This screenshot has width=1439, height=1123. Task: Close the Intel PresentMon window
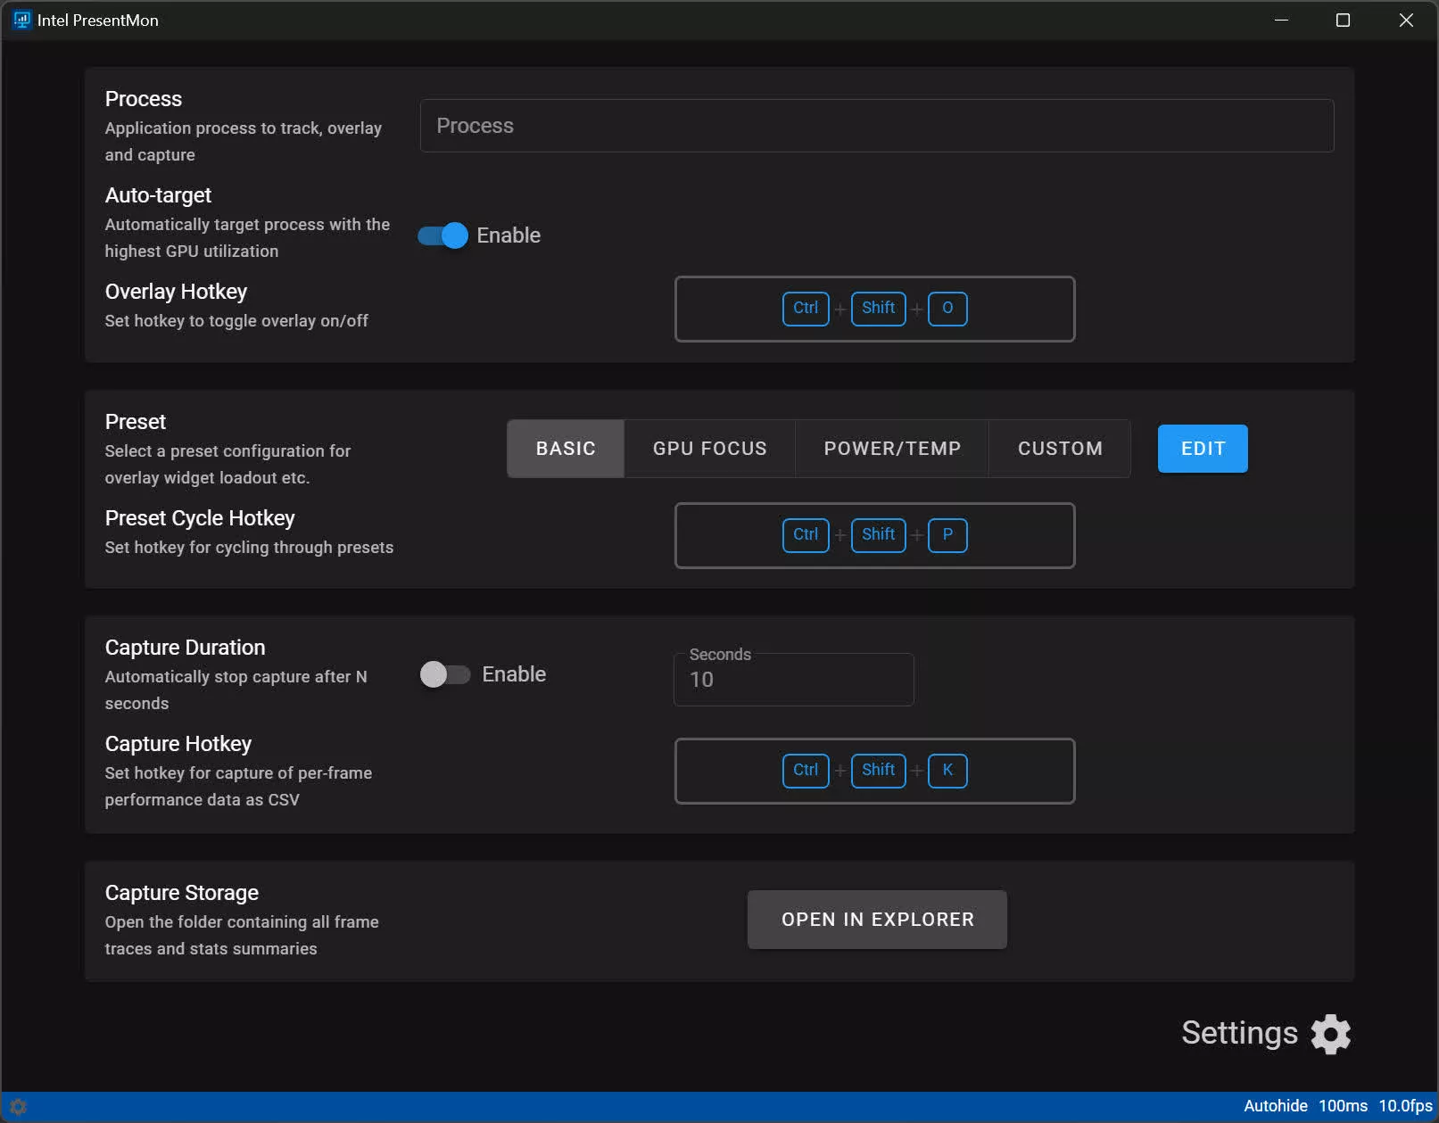tap(1406, 20)
